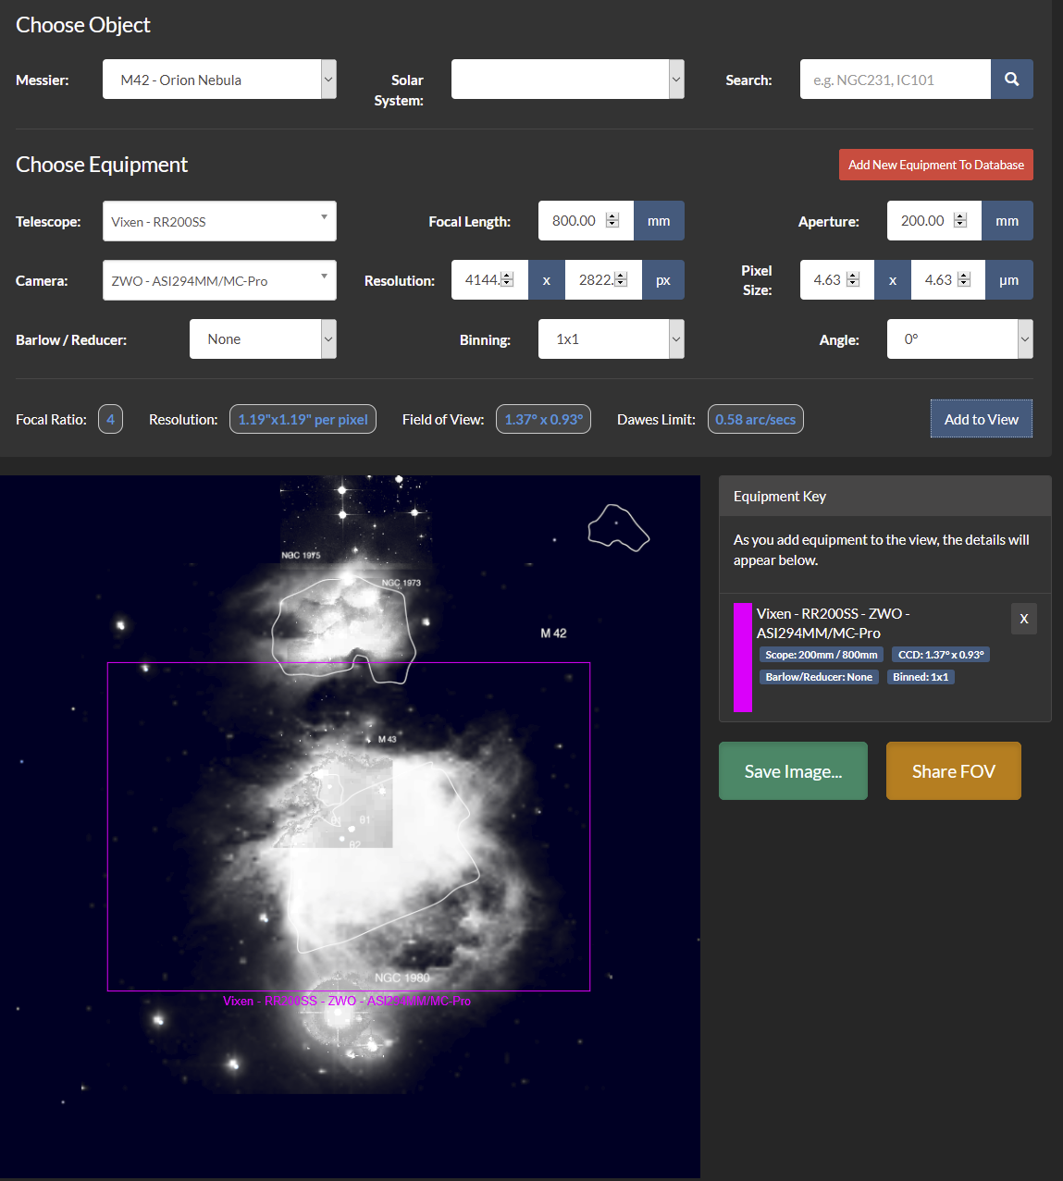This screenshot has height=1181, width=1063.
Task: Click the second pixel size spinner arrows
Action: click(x=964, y=279)
